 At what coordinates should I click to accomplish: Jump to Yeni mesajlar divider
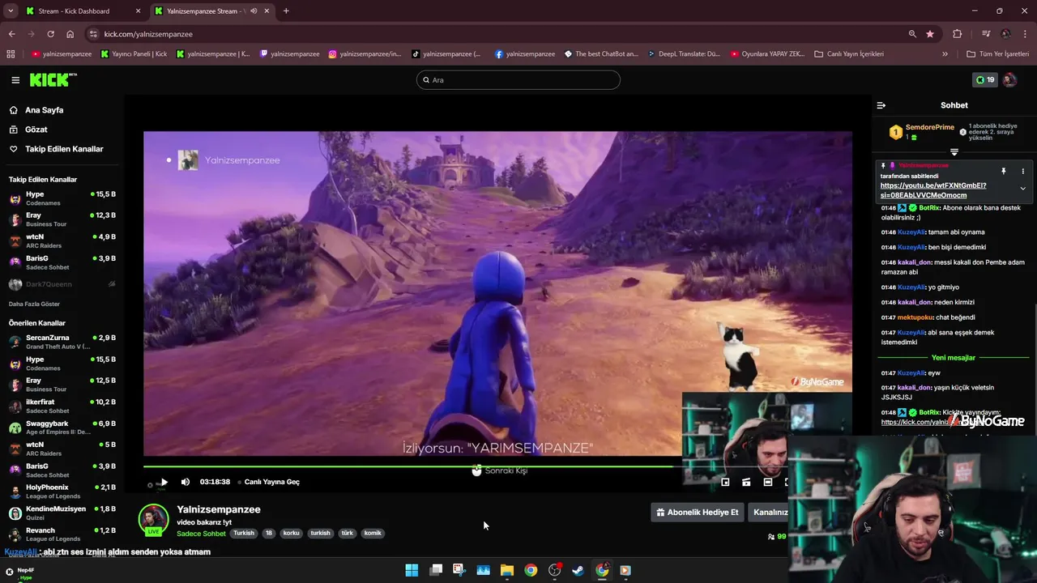954,358
